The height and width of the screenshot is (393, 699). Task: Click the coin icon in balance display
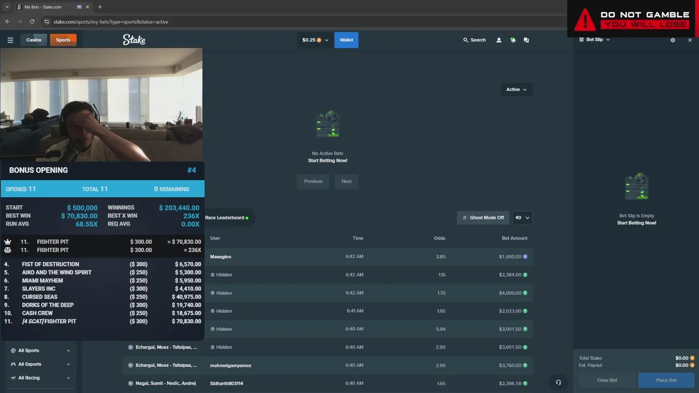(319, 40)
